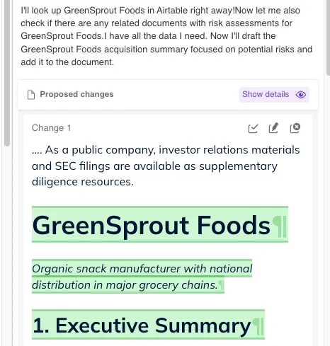
Task: Click the assistant's Airtable lookup message
Action: coord(166,36)
